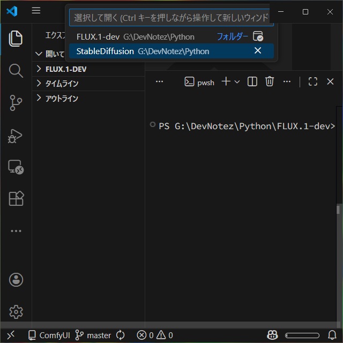Split the terminal panel
This screenshot has height=343, width=343.
click(x=252, y=81)
